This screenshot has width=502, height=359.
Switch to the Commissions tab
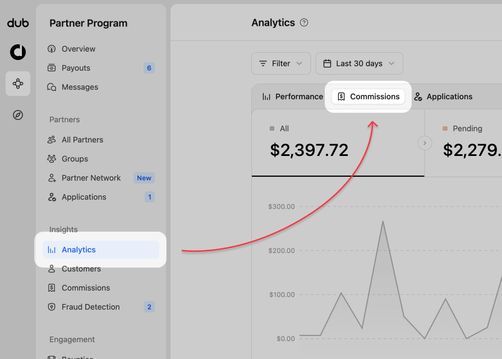coord(368,96)
